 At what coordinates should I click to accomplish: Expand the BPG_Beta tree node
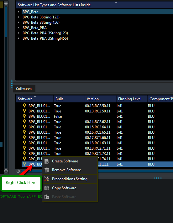coord(18,12)
